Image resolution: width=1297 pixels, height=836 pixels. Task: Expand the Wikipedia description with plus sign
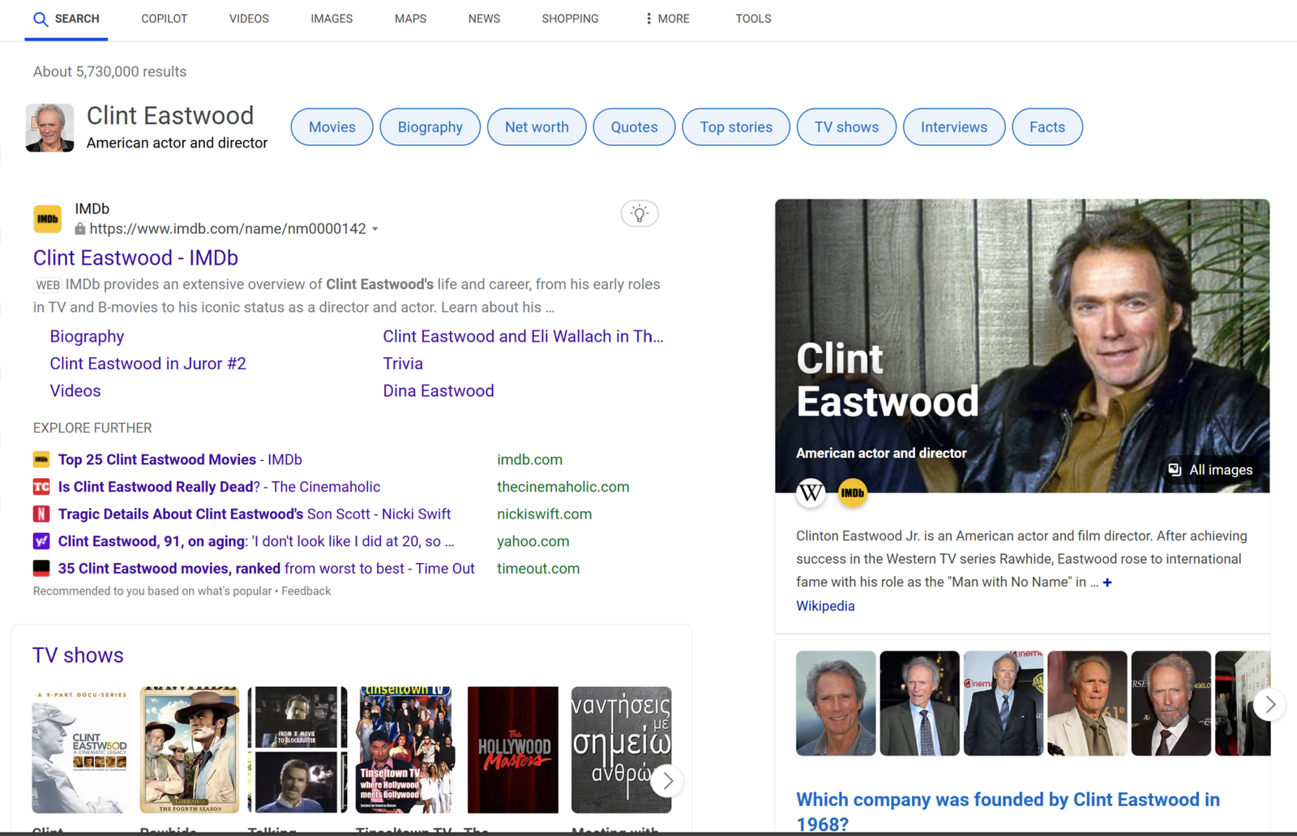(1107, 582)
